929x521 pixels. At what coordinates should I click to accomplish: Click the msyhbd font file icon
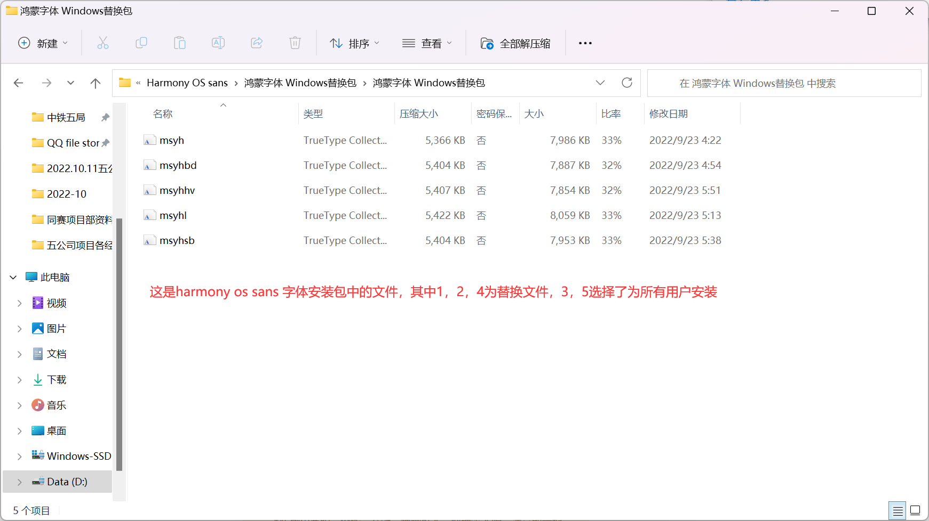[149, 165]
